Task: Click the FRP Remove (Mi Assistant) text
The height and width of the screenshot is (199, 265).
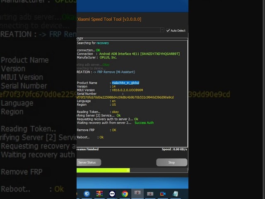Action: pos(116,72)
